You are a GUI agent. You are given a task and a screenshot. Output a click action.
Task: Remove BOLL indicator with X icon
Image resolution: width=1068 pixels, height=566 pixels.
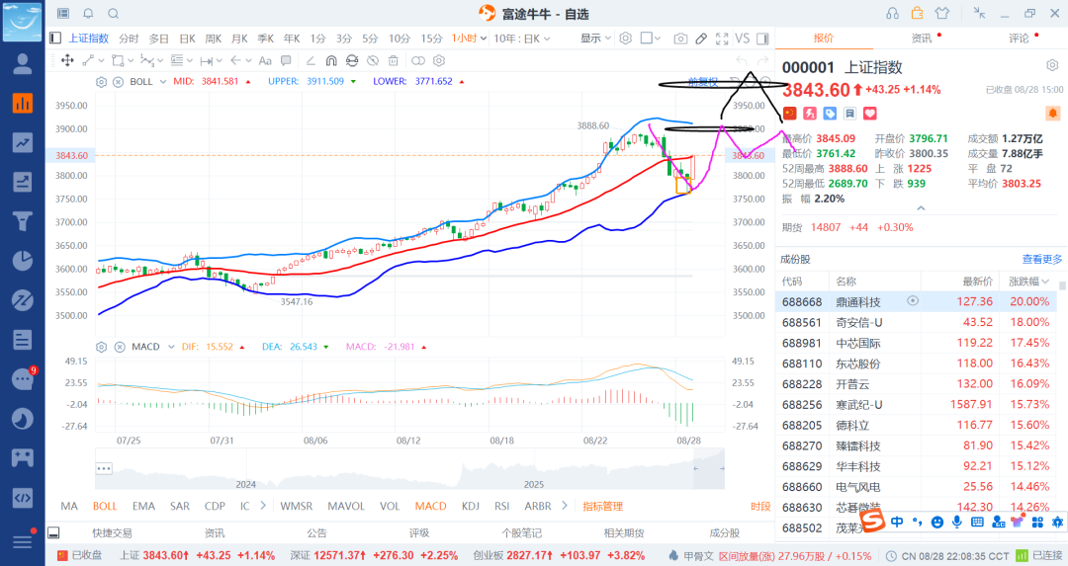118,82
